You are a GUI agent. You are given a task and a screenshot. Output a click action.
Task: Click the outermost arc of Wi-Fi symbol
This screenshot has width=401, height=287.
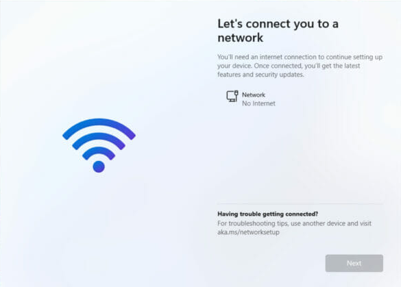(x=99, y=127)
